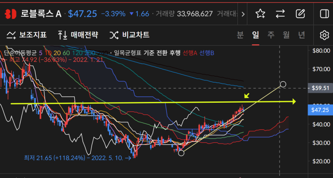The width and height of the screenshot is (333, 178).
Task: Click the $59.51 crosshair price label
Action: coord(321,88)
